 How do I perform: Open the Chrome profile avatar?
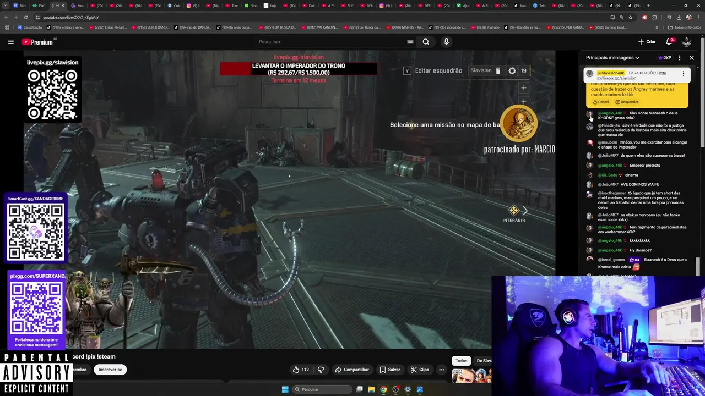tap(688, 17)
